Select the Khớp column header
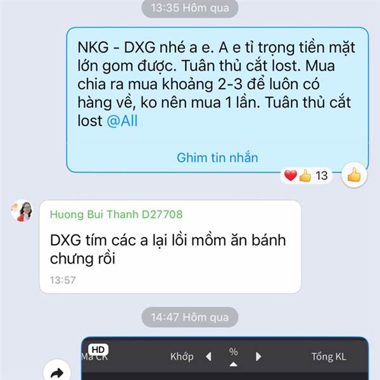 pos(182,357)
